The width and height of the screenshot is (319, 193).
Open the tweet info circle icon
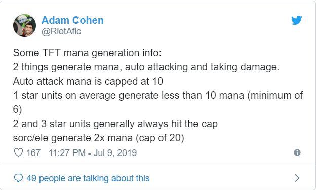pos(297,152)
